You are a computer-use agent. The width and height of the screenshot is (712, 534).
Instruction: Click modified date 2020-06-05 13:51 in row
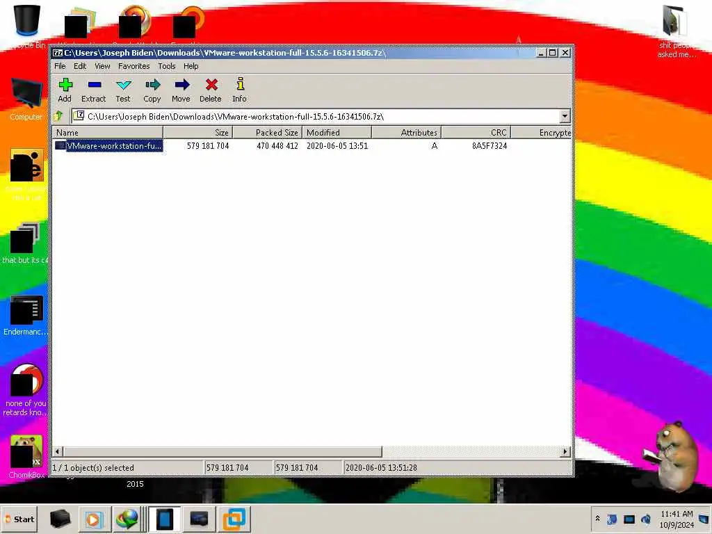337,146
